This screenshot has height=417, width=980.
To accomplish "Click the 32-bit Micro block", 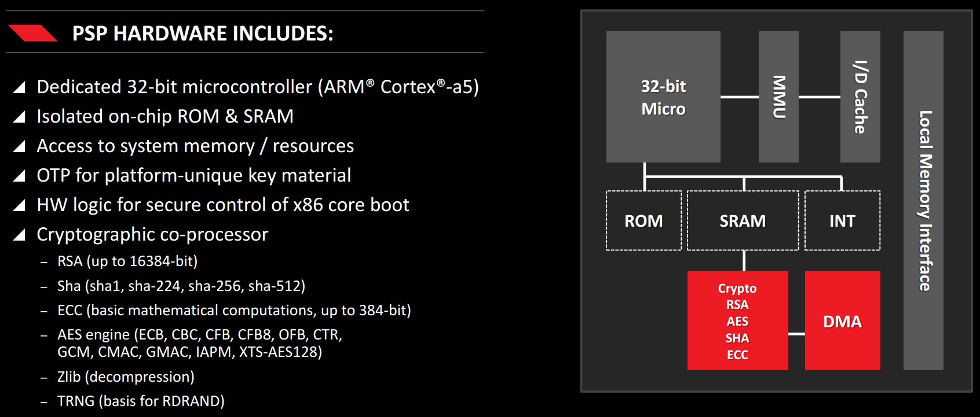I will tap(663, 97).
